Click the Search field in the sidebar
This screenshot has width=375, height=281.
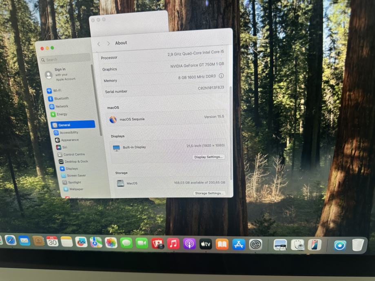tap(65, 59)
